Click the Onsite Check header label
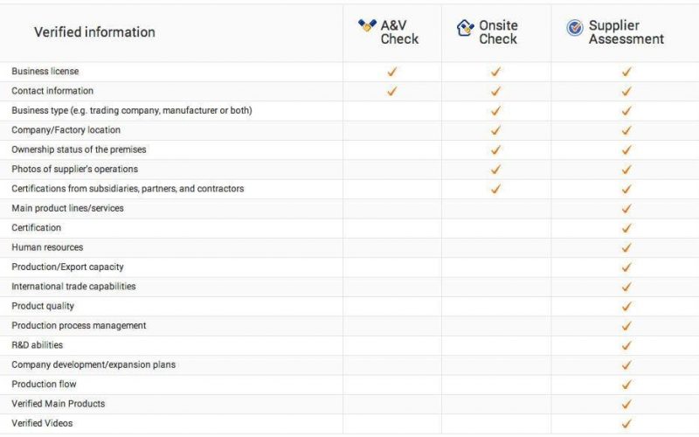This screenshot has height=437, width=699. click(498, 32)
